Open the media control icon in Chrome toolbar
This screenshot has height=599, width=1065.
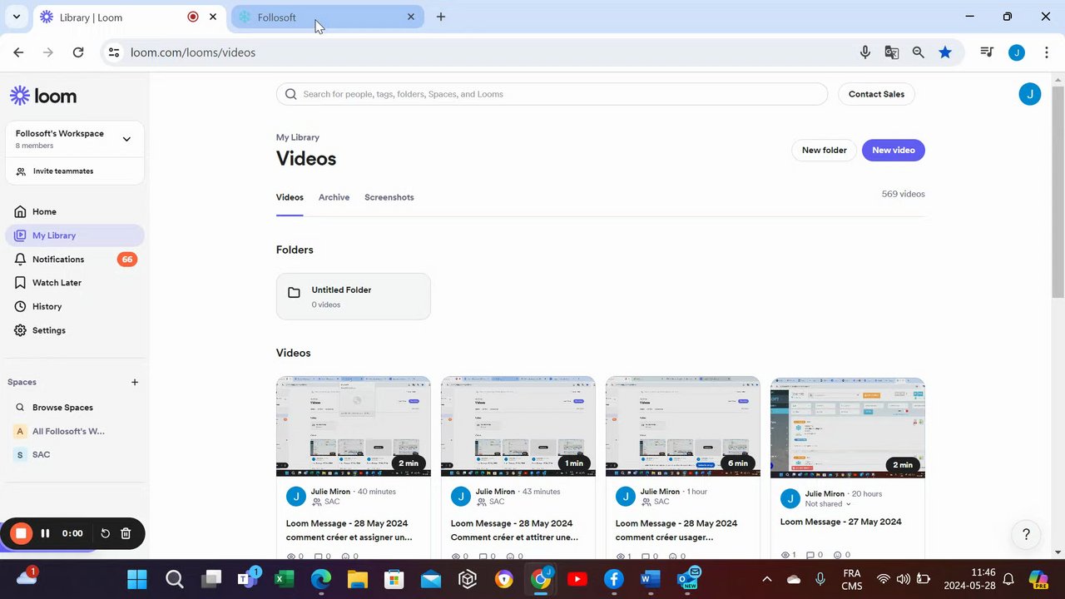(987, 52)
